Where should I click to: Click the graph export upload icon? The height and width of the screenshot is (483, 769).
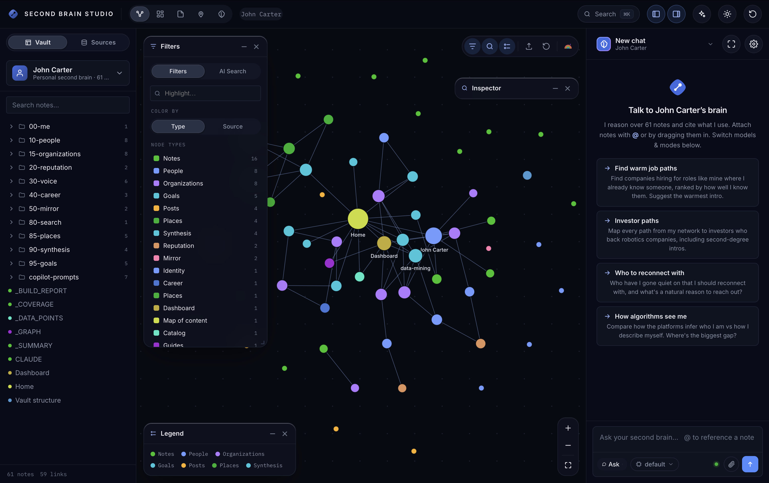click(x=529, y=46)
